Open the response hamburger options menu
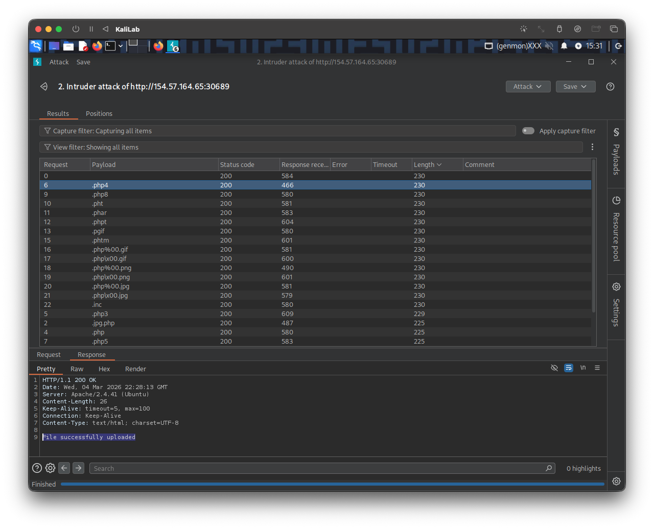 tap(597, 368)
